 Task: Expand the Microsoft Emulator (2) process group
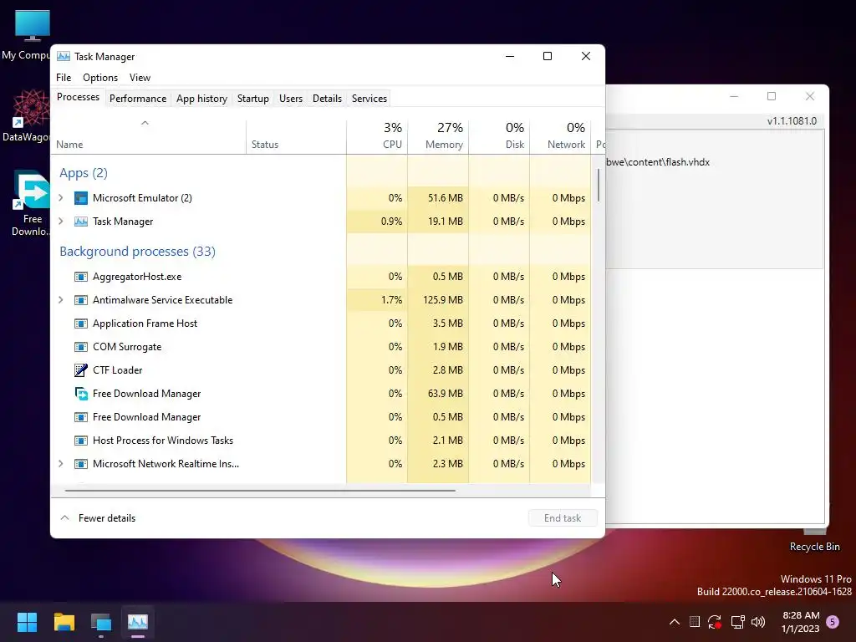pyautogui.click(x=60, y=198)
